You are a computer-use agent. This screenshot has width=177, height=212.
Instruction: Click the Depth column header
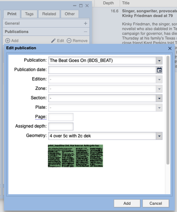[108, 3]
